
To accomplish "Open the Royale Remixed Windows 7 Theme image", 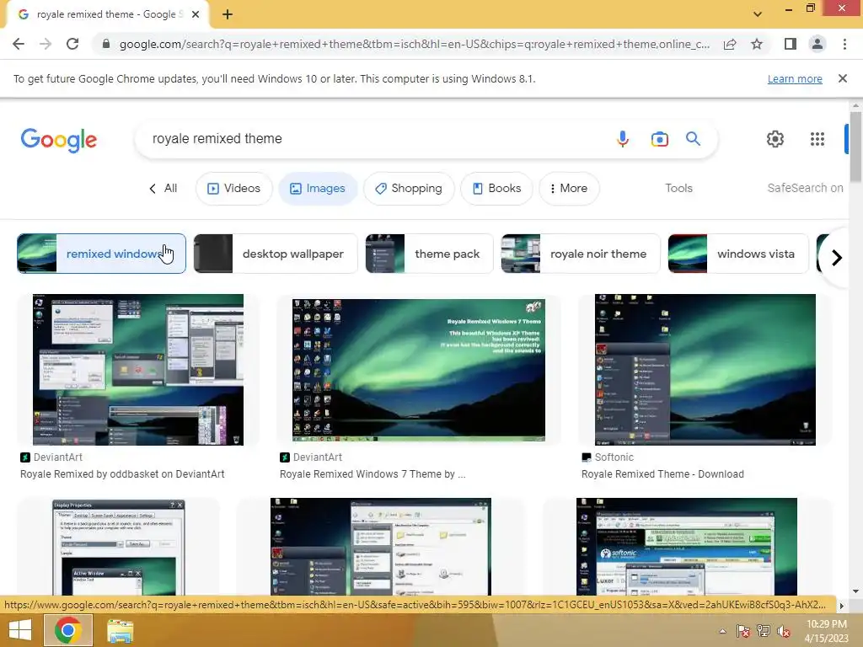I will tap(419, 370).
